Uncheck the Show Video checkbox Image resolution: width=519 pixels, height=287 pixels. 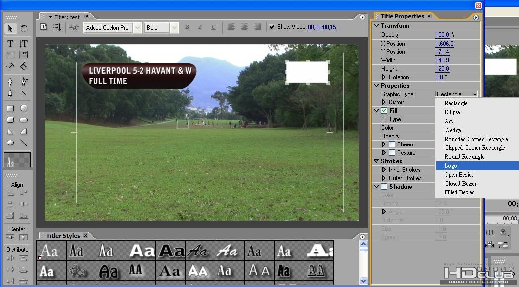point(272,27)
